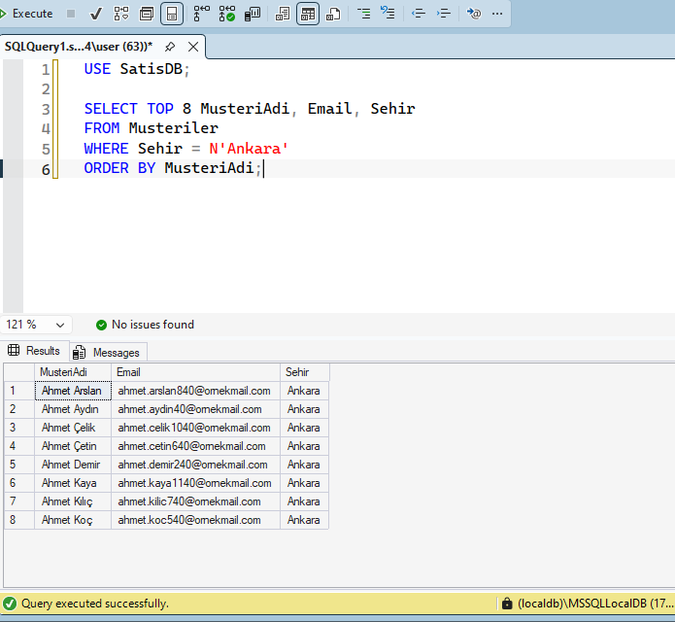This screenshot has width=675, height=622.
Task: Select the ahmet.celik1040@ornekmail.com cell
Action: pos(195,428)
